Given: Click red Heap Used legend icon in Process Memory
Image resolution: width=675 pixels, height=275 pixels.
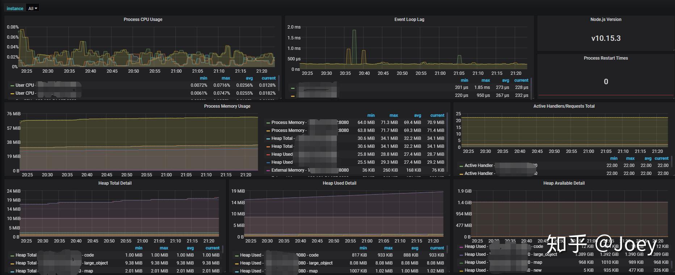Looking at the screenshot, I should 268,155.
